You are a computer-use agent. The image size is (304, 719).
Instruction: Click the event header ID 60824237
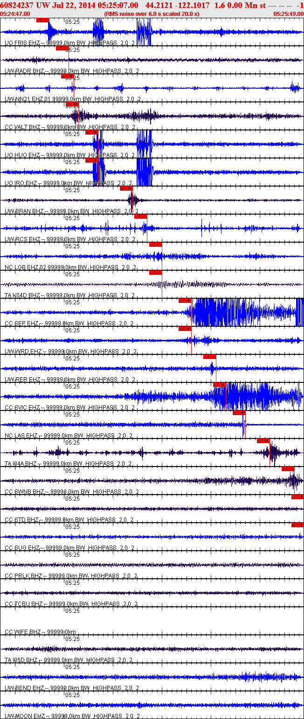(x=16, y=5)
